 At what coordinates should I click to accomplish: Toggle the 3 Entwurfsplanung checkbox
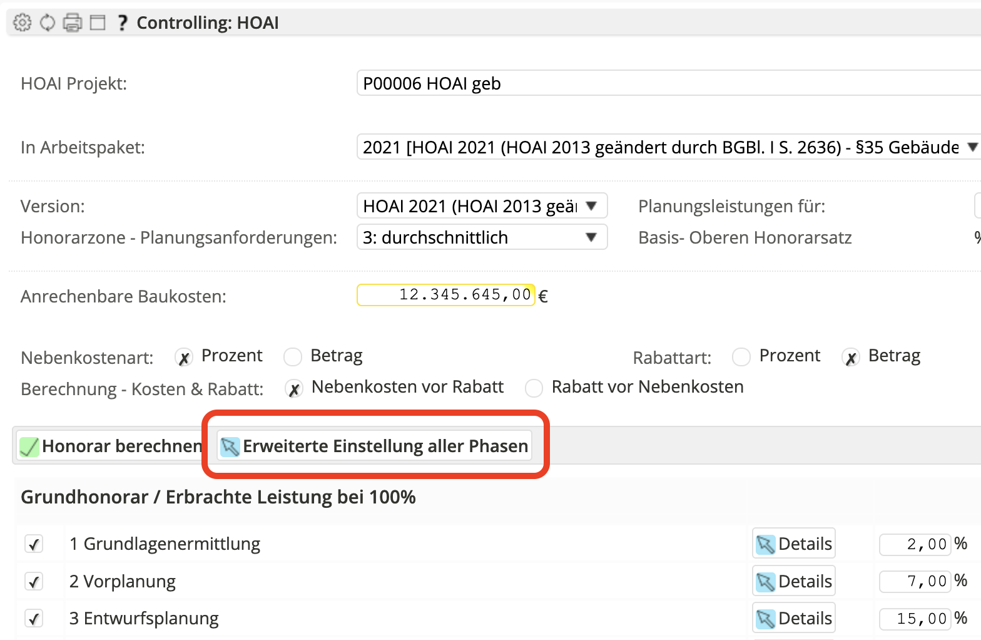click(x=34, y=619)
